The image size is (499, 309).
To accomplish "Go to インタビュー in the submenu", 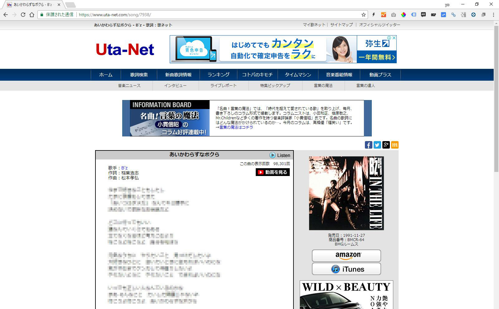I will [175, 85].
